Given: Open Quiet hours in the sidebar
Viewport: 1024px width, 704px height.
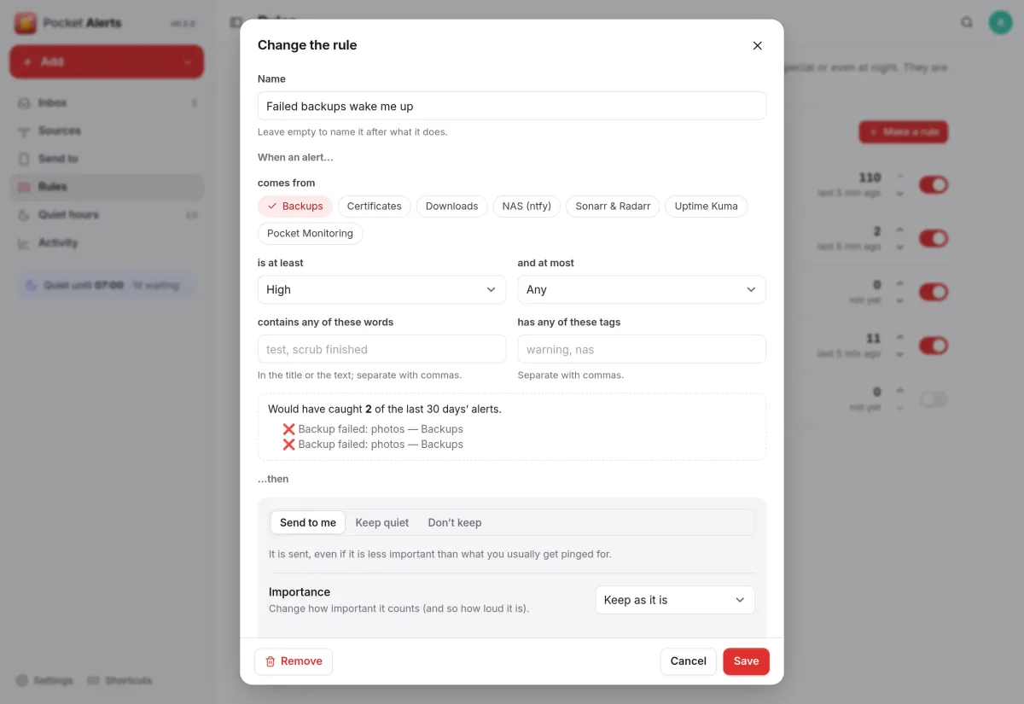Looking at the screenshot, I should pos(107,215).
